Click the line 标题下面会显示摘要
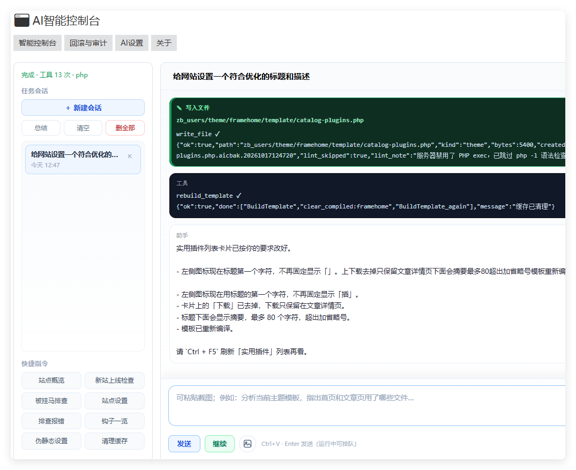 point(264,317)
